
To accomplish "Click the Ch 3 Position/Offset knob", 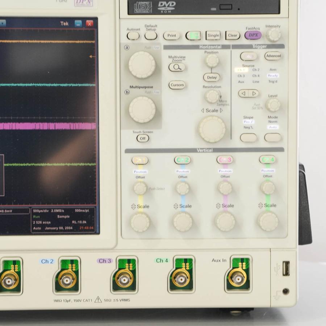I will pyautogui.click(x=225, y=188).
